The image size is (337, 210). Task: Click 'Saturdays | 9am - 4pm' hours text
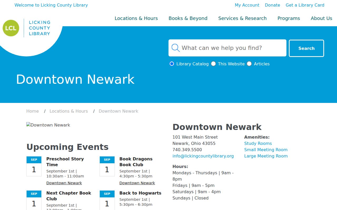click(196, 192)
